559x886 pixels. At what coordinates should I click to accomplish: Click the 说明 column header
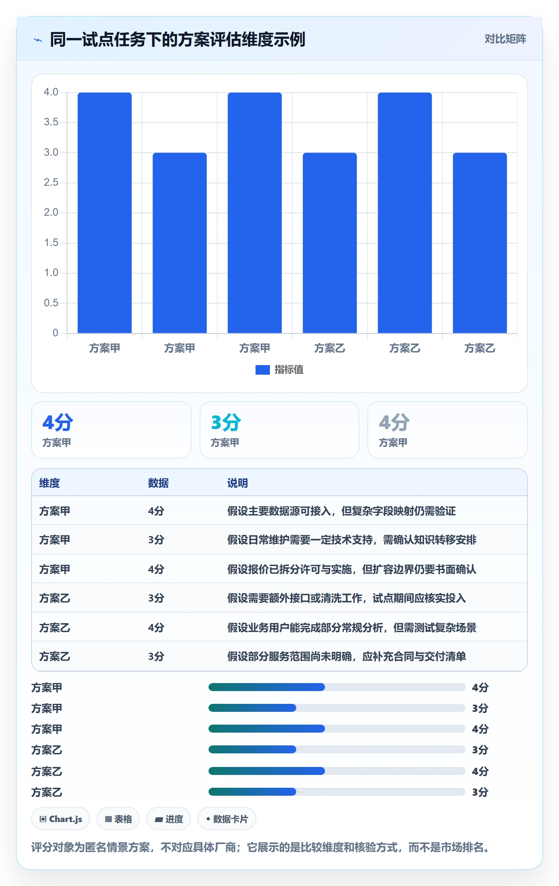pos(238,483)
